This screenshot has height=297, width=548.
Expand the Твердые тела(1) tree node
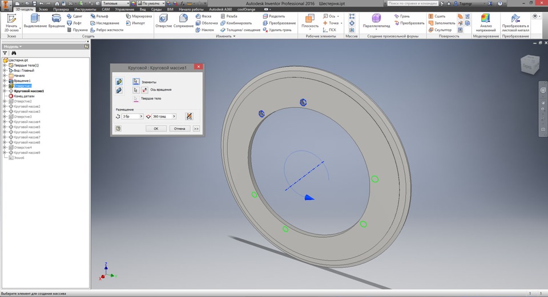pyautogui.click(x=5, y=66)
